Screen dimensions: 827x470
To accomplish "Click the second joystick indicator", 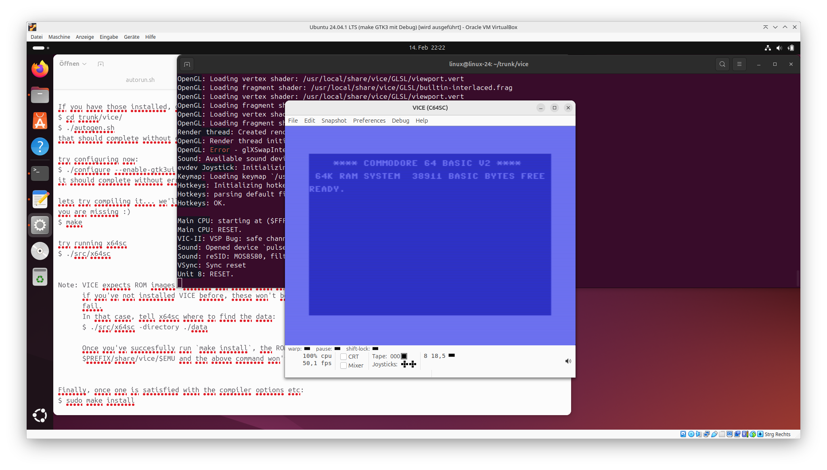I will tap(412, 364).
